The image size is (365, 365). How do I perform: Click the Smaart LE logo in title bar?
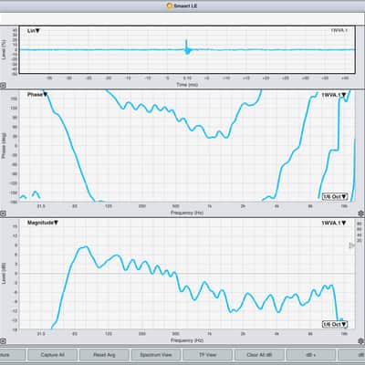(170, 5)
